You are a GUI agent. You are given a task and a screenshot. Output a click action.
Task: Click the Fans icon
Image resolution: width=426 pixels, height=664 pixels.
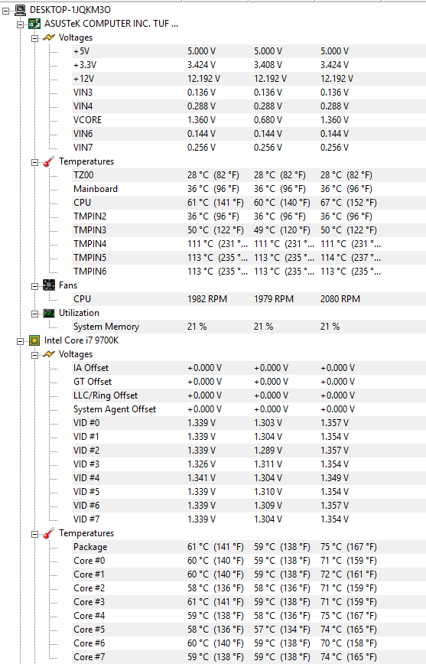pyautogui.click(x=49, y=285)
